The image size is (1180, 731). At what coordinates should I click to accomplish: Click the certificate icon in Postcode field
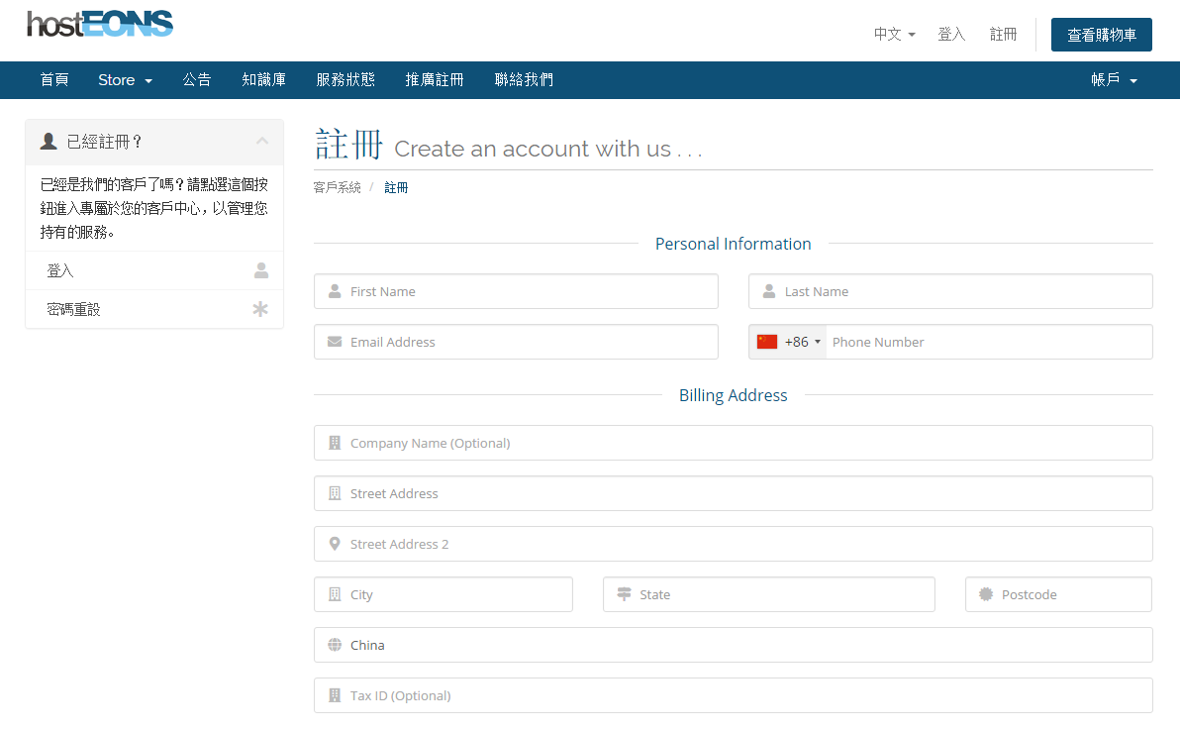[986, 594]
